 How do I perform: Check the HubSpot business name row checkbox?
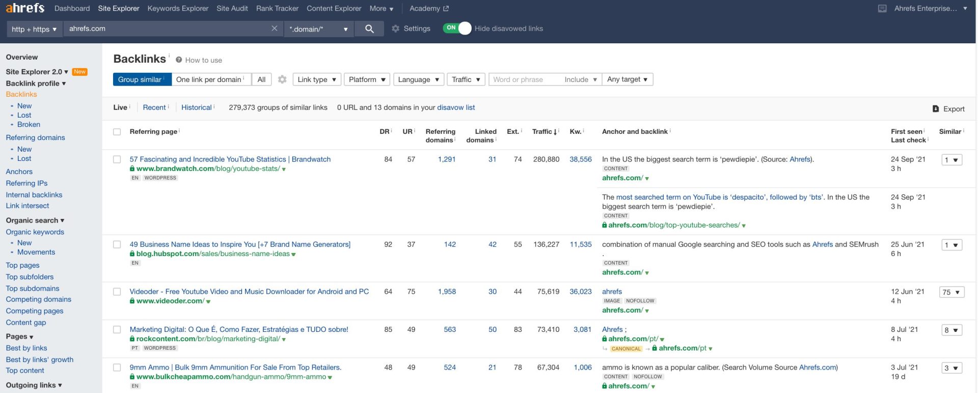click(117, 244)
